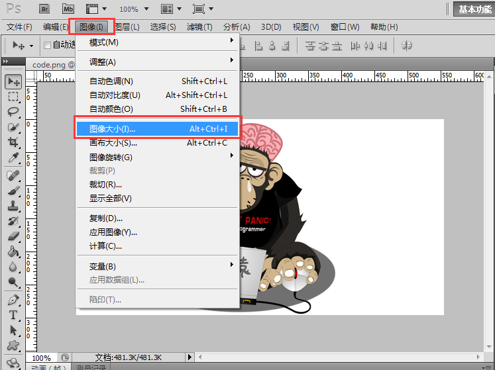
Task: Select the Custom Shape tool
Action: pos(13,346)
